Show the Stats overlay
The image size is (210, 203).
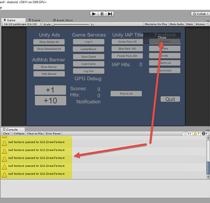(x=189, y=24)
